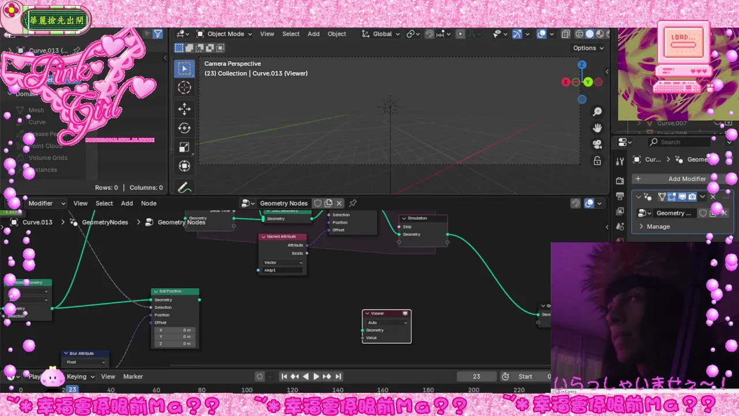Open the View Layer properties tab

tap(620, 211)
